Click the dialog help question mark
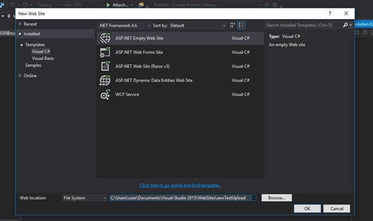Viewport: 373px width, 221px height. [x=330, y=13]
